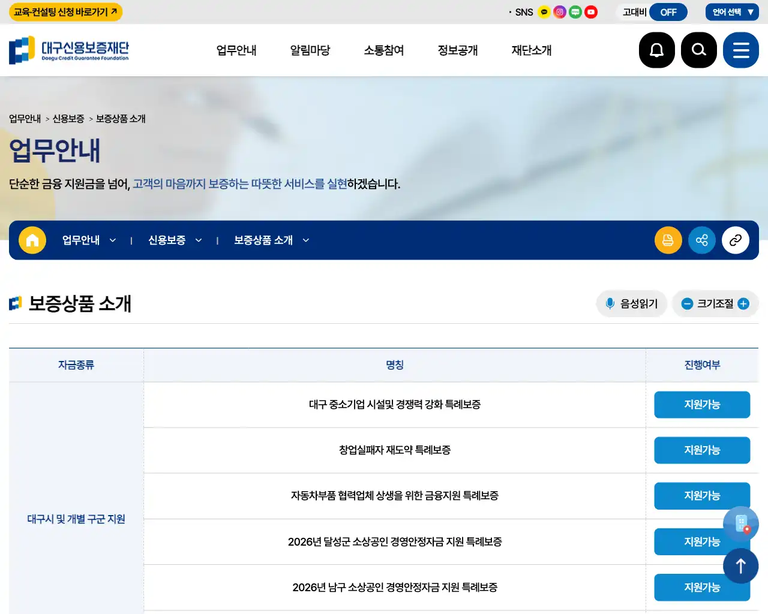Viewport: 768px width, 614px height.
Task: Click 지원가능 for 2026년 남구 소상공인
Action: [x=702, y=588]
